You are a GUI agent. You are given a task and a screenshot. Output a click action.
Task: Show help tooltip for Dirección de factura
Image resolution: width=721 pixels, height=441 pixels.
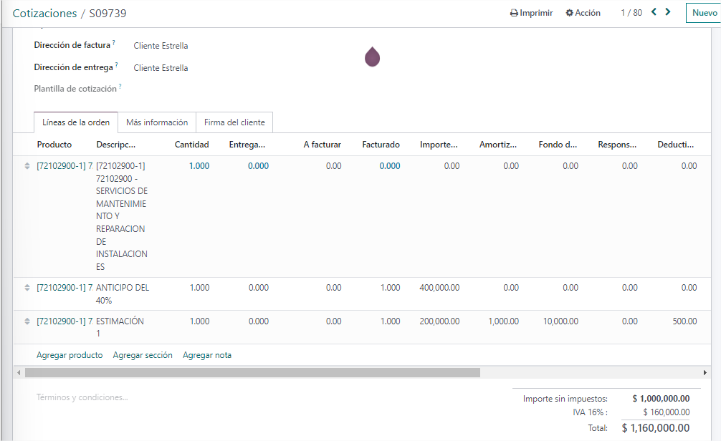click(x=113, y=42)
